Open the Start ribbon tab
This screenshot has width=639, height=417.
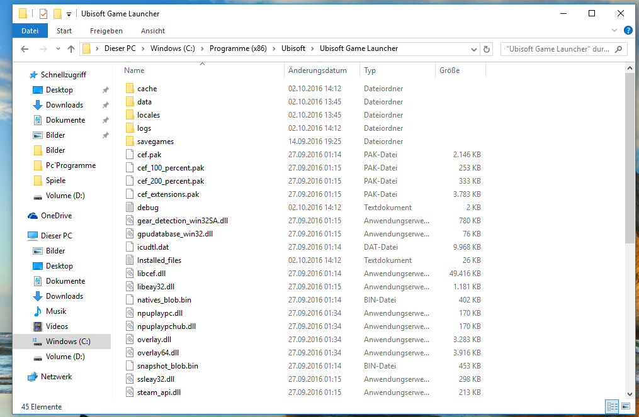coord(64,31)
